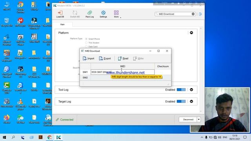Click the IMEI column header
The image size is (251, 141).
coord(123,66)
